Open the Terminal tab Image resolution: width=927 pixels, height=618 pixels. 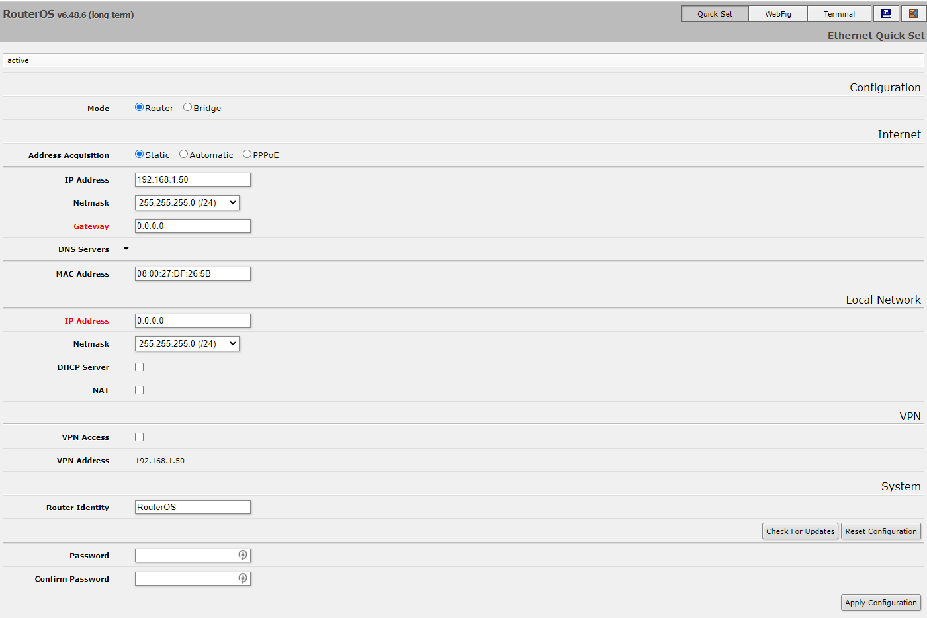point(839,13)
